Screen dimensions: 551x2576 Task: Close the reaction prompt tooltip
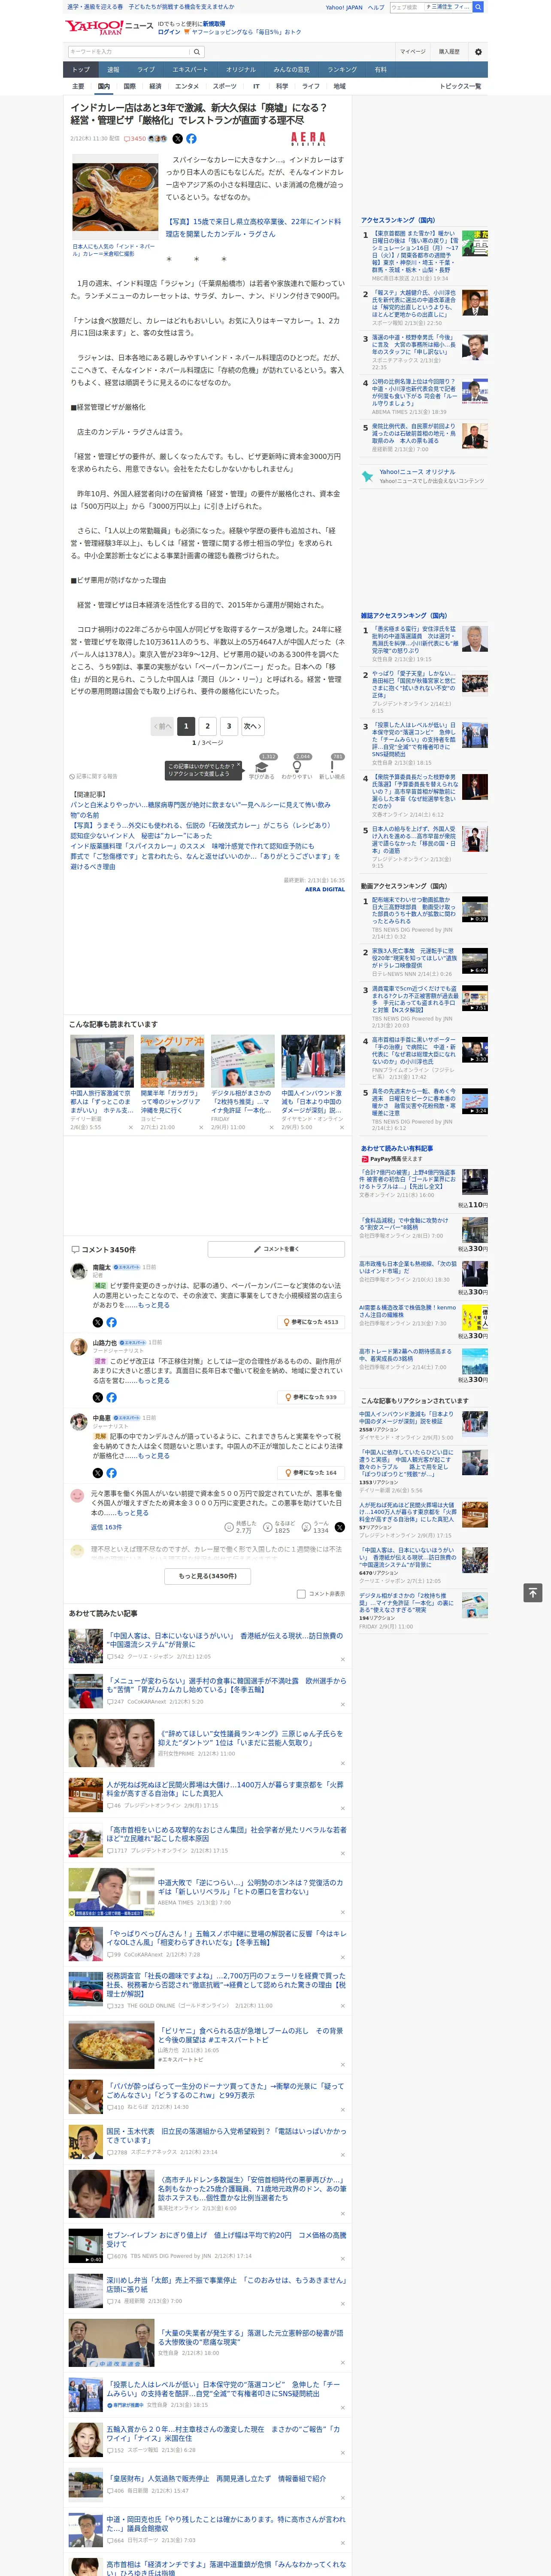pyautogui.click(x=238, y=766)
